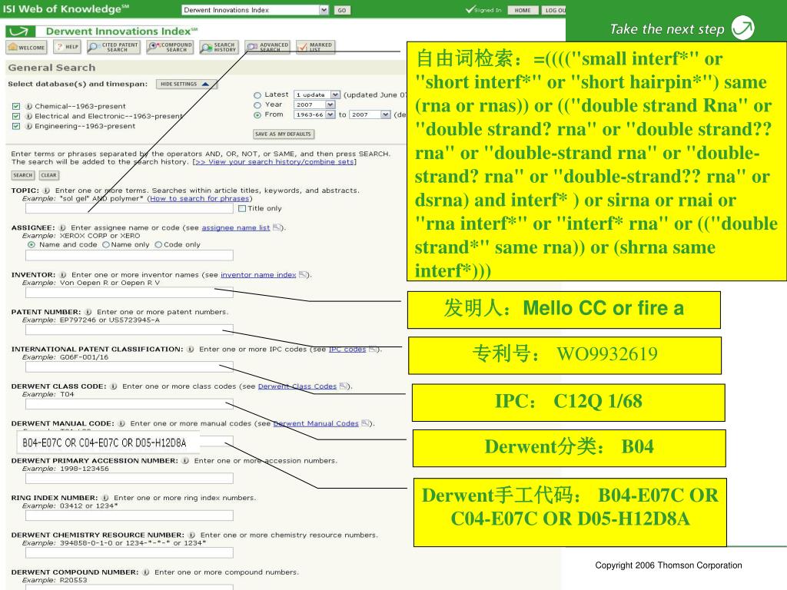Image resolution: width=787 pixels, height=590 pixels.
Task: Go to Cited Patent Search
Action: [x=113, y=47]
